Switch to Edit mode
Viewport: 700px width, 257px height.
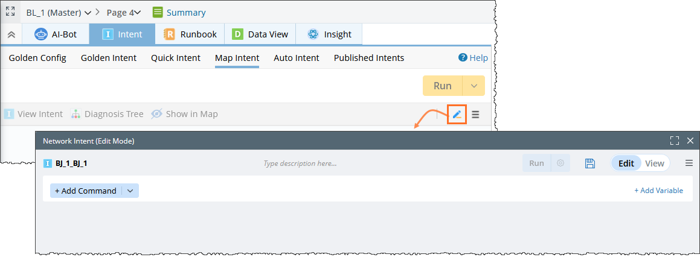pos(626,163)
